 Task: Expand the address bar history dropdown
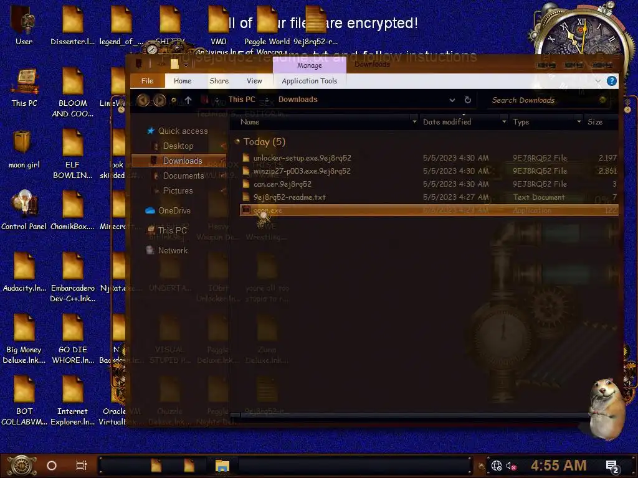452,100
